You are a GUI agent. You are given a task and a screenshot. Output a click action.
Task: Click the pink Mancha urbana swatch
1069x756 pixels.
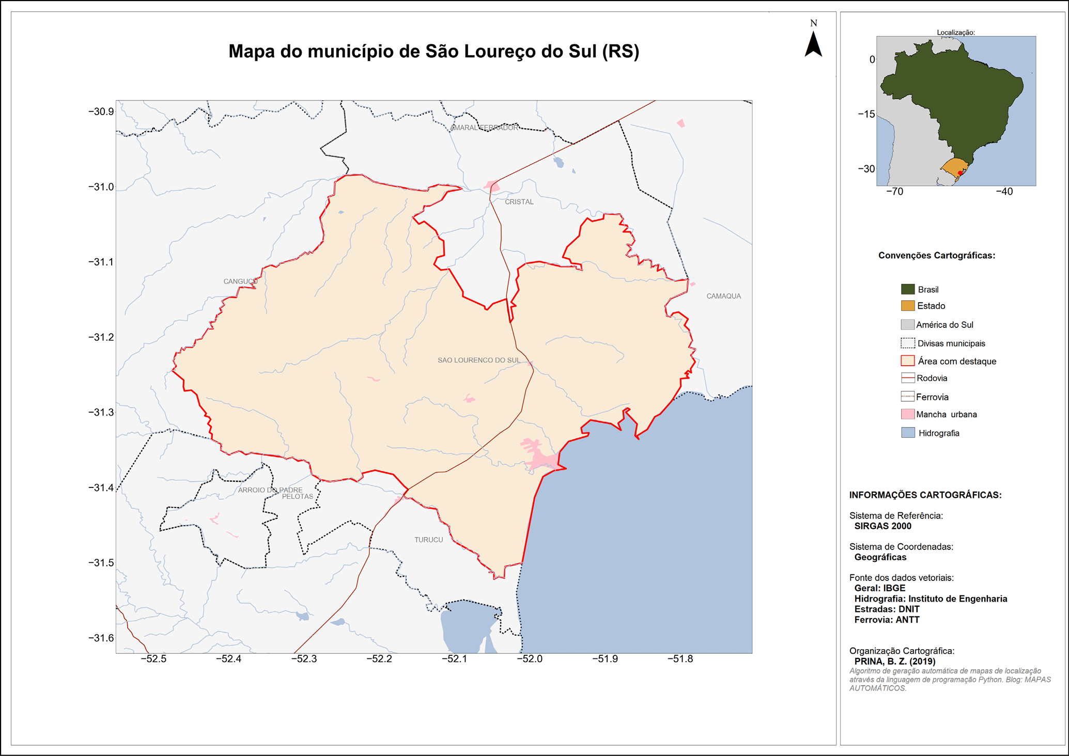(907, 414)
